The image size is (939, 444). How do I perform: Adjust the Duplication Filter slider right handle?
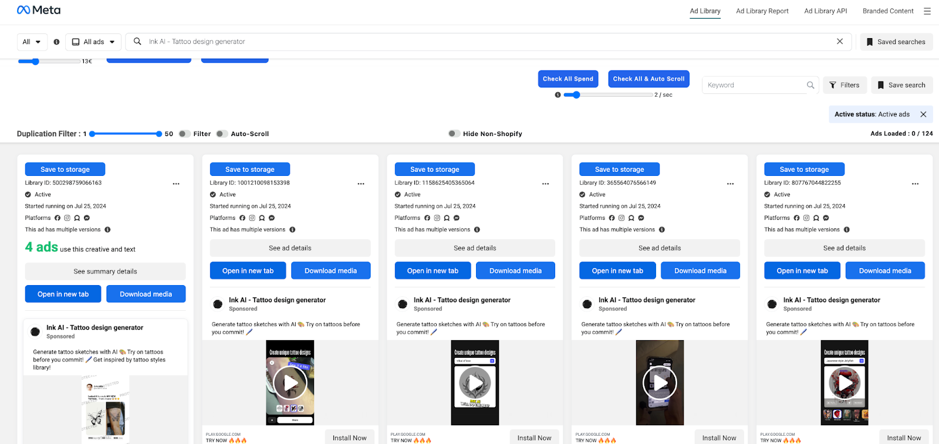point(159,134)
